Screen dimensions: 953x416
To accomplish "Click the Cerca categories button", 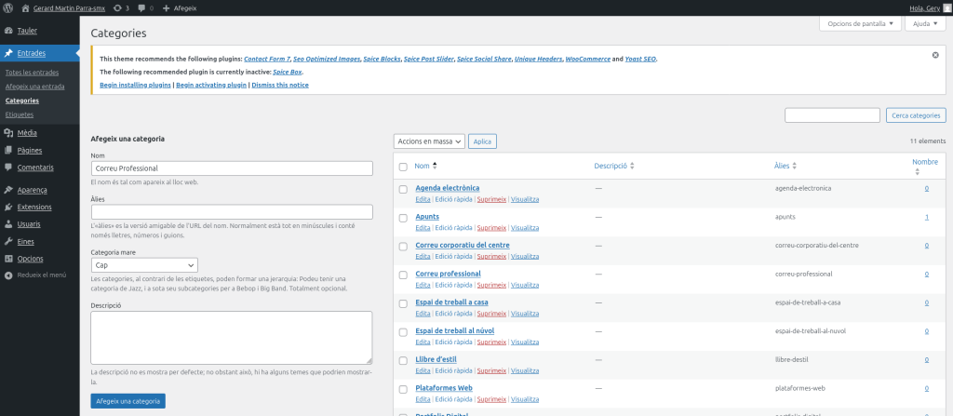I will pyautogui.click(x=916, y=115).
